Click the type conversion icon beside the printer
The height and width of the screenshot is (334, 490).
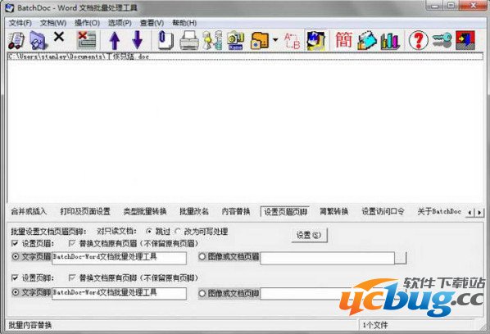[212, 40]
